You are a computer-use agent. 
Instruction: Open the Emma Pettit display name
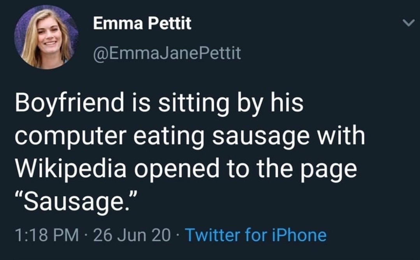142,24
